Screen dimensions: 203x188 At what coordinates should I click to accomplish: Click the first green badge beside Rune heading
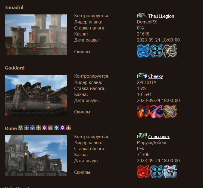pos(20,128)
